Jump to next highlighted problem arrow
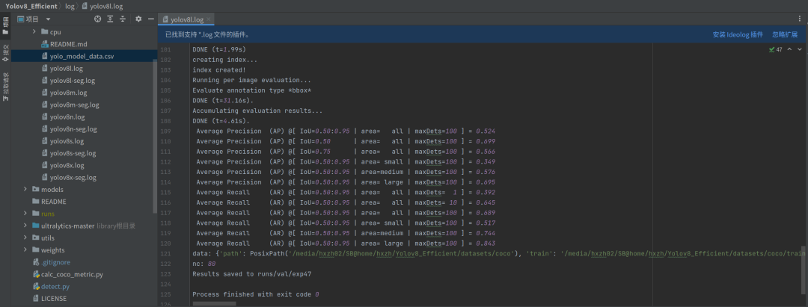The height and width of the screenshot is (307, 808). 799,49
